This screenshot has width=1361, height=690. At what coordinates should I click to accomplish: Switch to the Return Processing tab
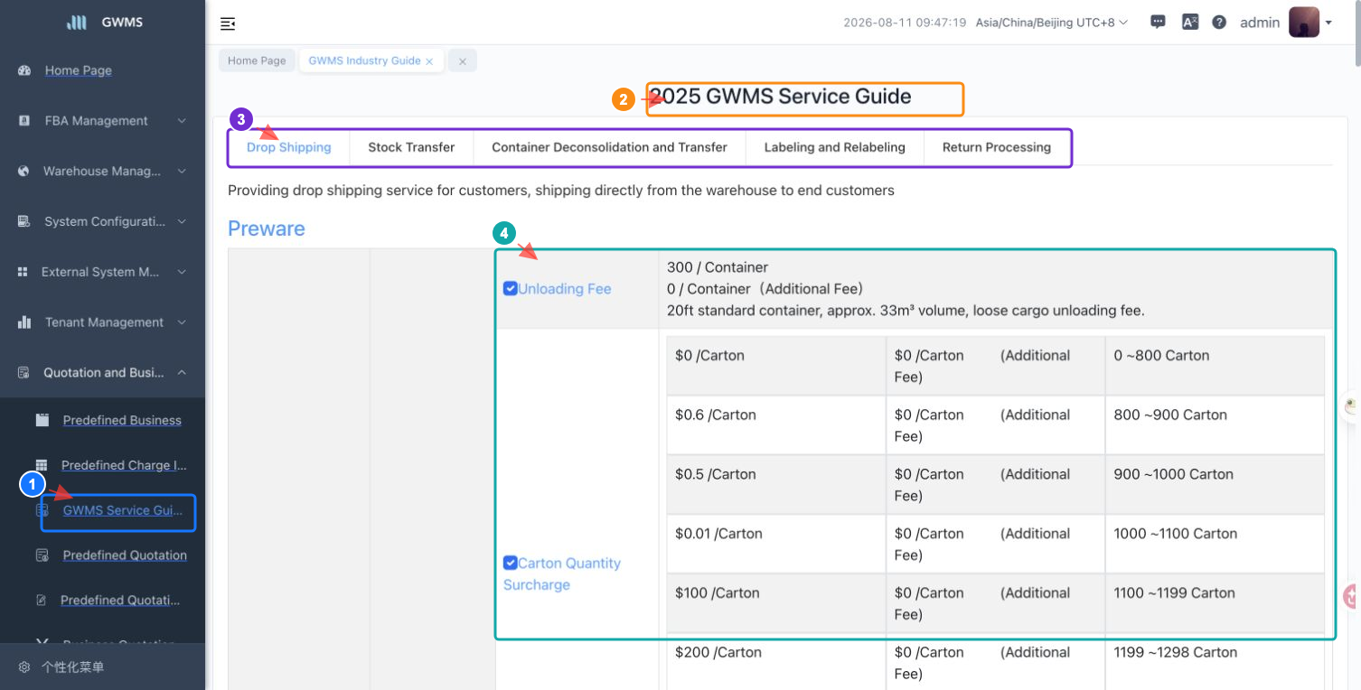[997, 147]
